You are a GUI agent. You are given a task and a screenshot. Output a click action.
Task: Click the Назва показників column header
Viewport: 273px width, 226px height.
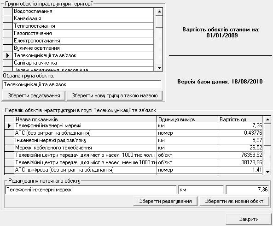(85, 119)
